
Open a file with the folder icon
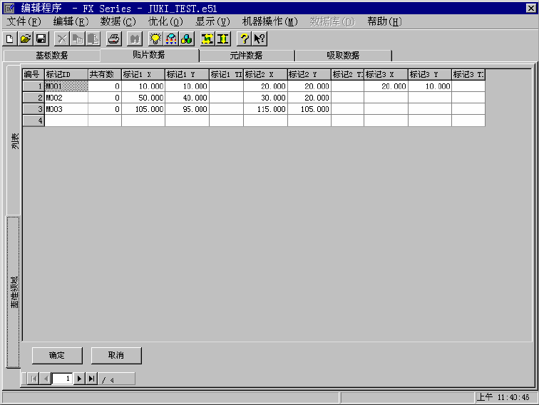(26, 39)
